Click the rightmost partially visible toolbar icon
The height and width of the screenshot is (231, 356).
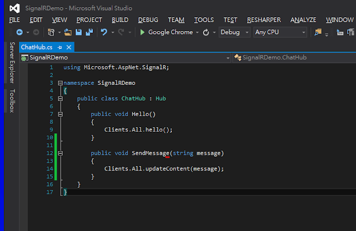pos(351,32)
